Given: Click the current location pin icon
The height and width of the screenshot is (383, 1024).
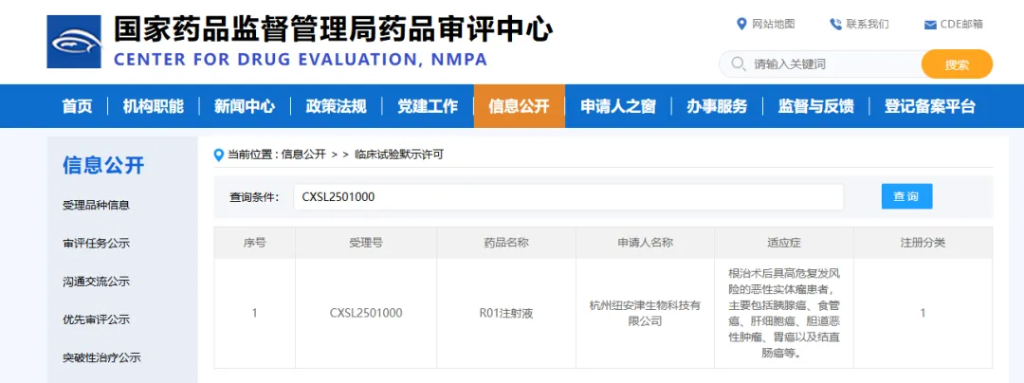Looking at the screenshot, I should [219, 155].
